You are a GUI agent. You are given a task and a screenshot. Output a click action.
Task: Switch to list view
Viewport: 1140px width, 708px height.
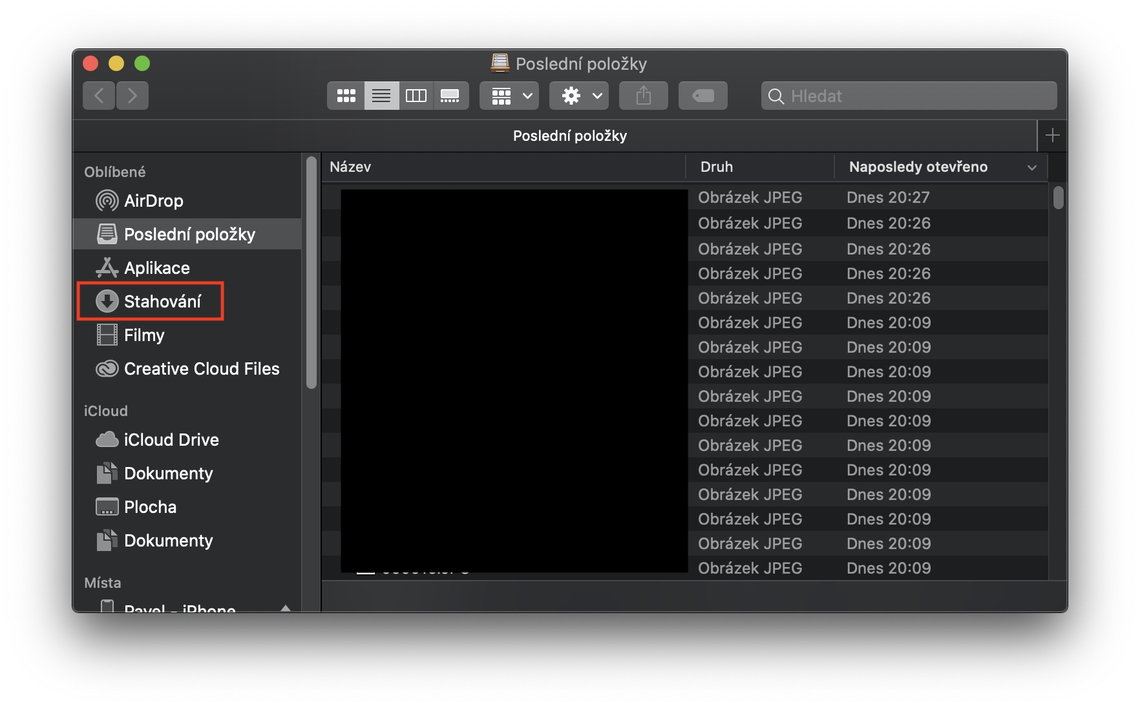tap(381, 96)
